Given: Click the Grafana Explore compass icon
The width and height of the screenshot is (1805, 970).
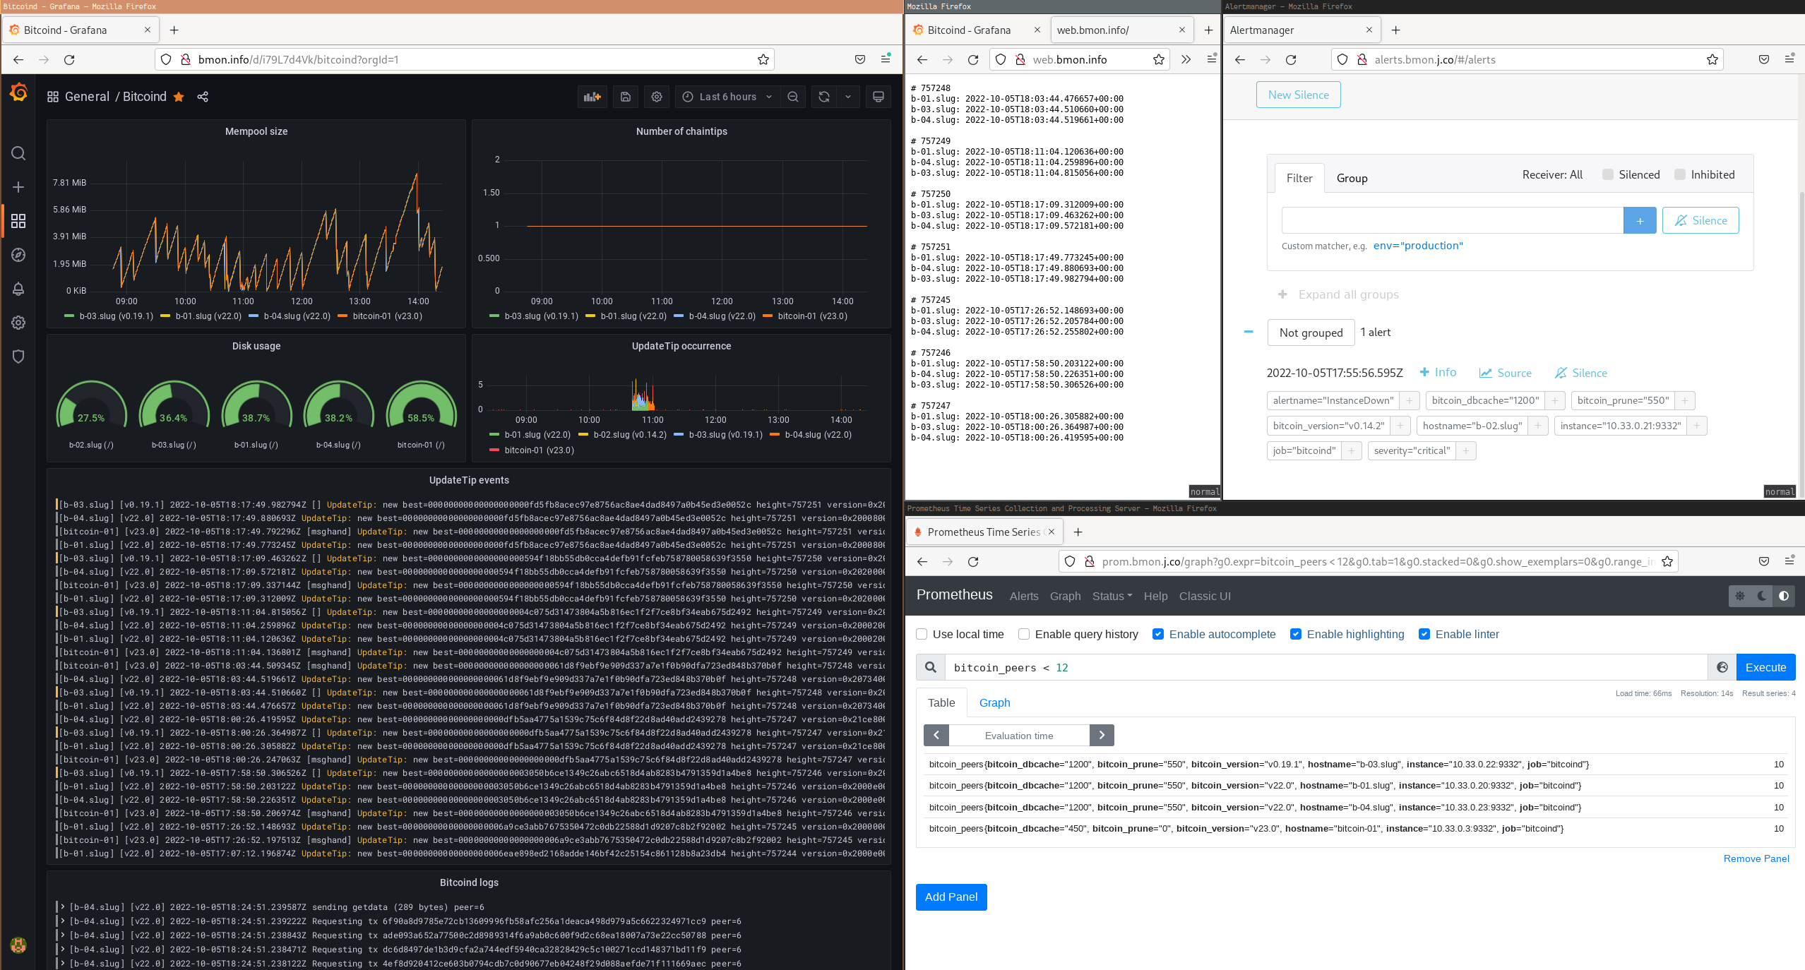Looking at the screenshot, I should [18, 255].
